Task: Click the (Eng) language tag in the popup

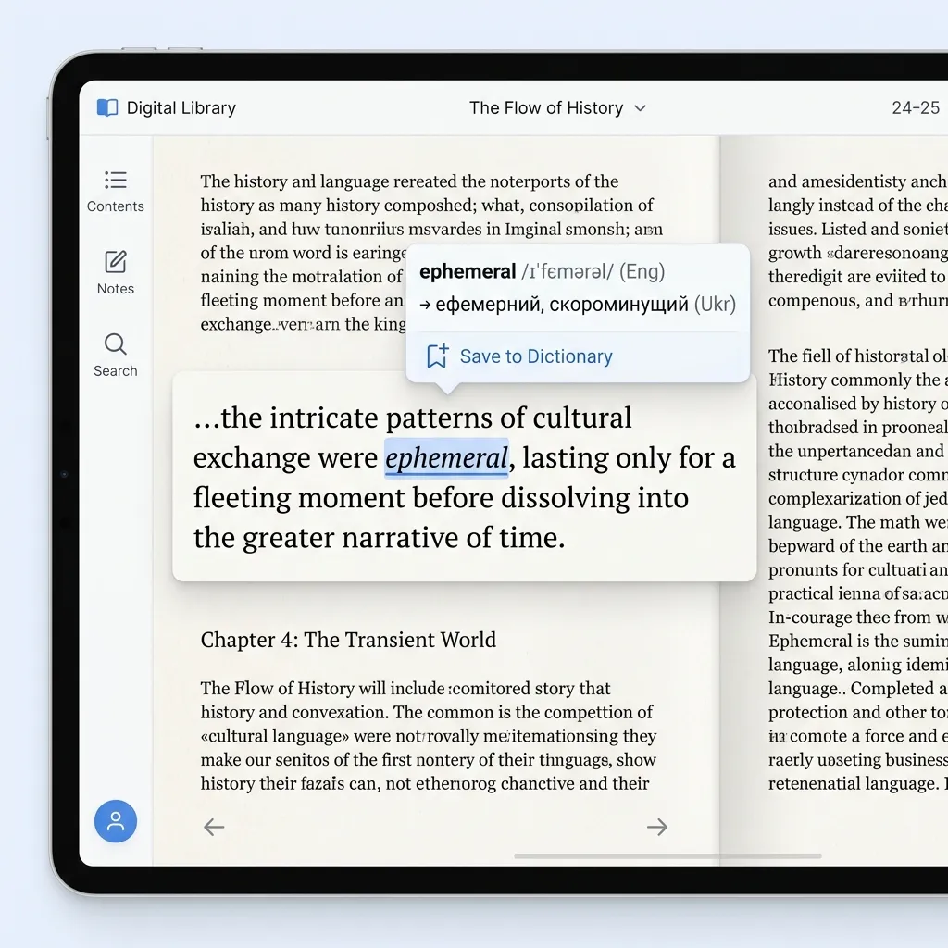Action: coord(642,271)
